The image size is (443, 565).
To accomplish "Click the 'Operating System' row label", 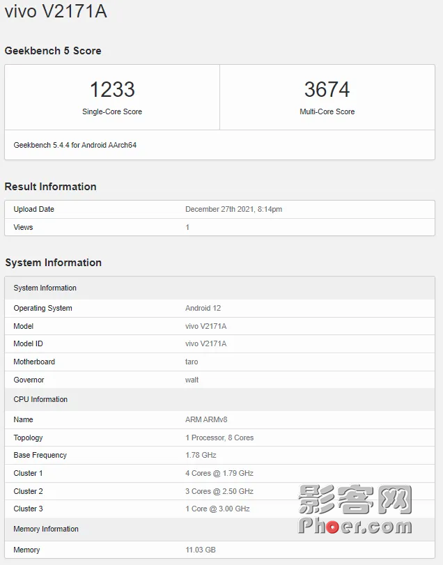I will point(43,308).
